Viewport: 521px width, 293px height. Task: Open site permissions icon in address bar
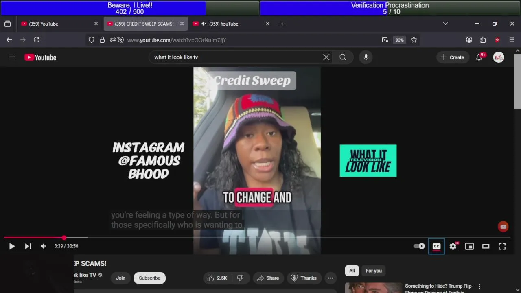coord(112,40)
